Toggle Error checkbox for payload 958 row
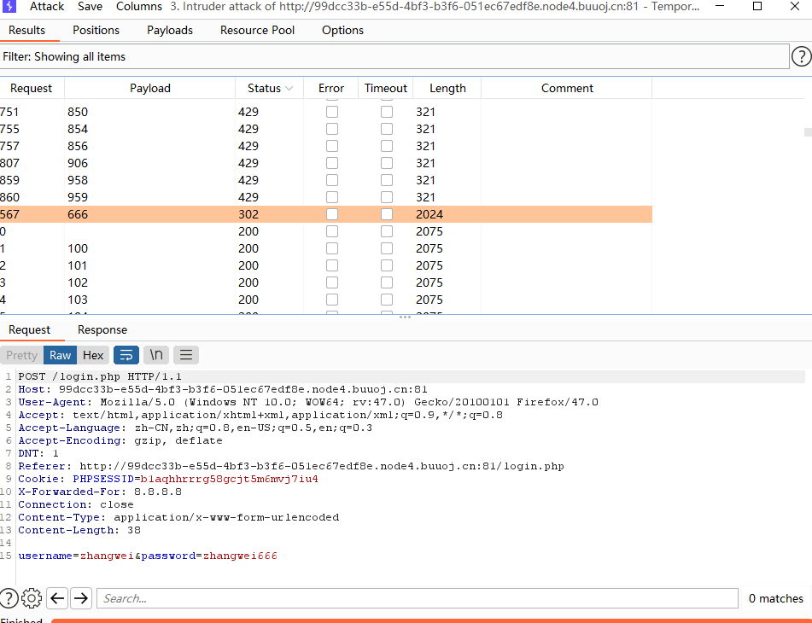Screen dimensions: 812x623 332,180
